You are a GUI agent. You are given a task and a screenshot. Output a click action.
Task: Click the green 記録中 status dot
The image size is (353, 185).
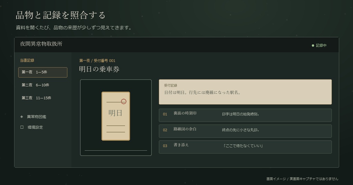pyautogui.click(x=313, y=46)
